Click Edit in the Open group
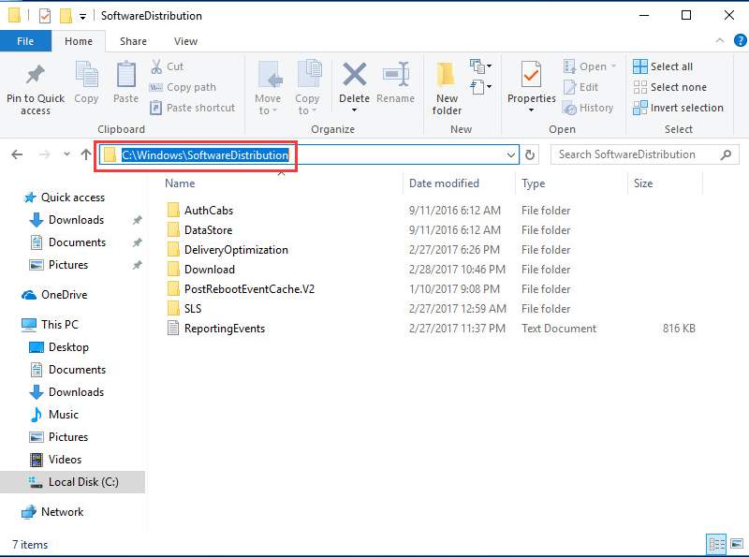 [580, 87]
